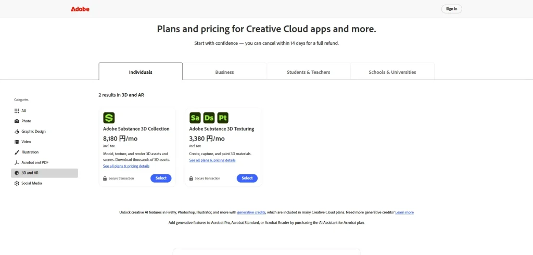This screenshot has width=533, height=255.
Task: Open the Schools & Universities tab
Action: [392, 72]
